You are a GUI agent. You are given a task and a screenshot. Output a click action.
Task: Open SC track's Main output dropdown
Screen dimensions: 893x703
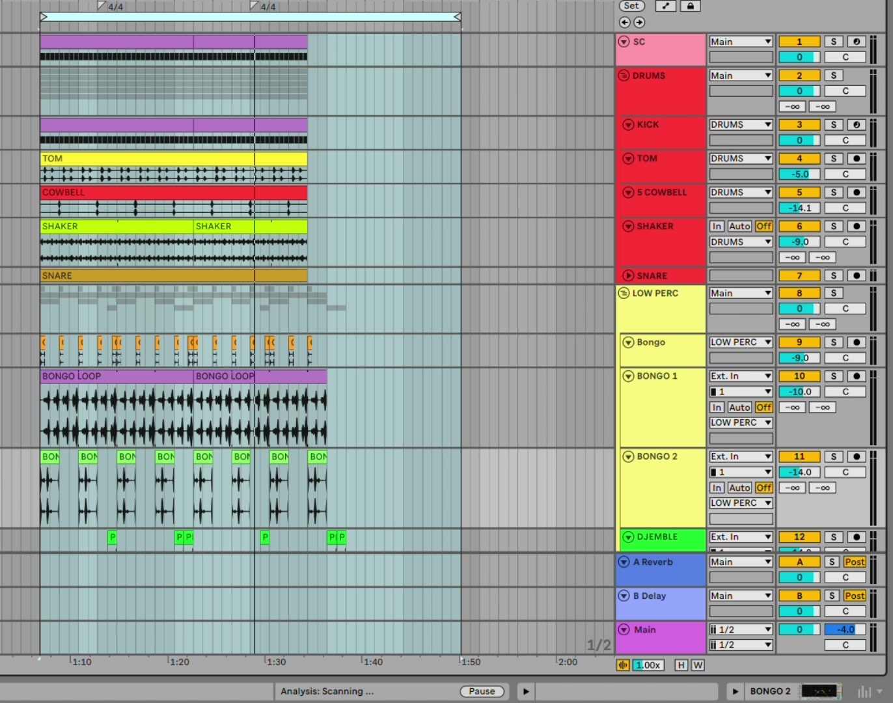(741, 42)
